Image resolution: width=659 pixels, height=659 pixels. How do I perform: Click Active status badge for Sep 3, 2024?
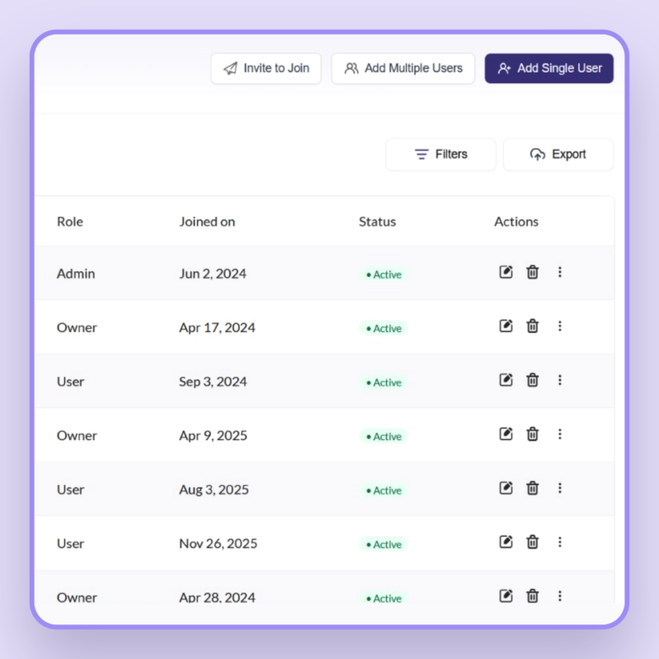coord(384,382)
